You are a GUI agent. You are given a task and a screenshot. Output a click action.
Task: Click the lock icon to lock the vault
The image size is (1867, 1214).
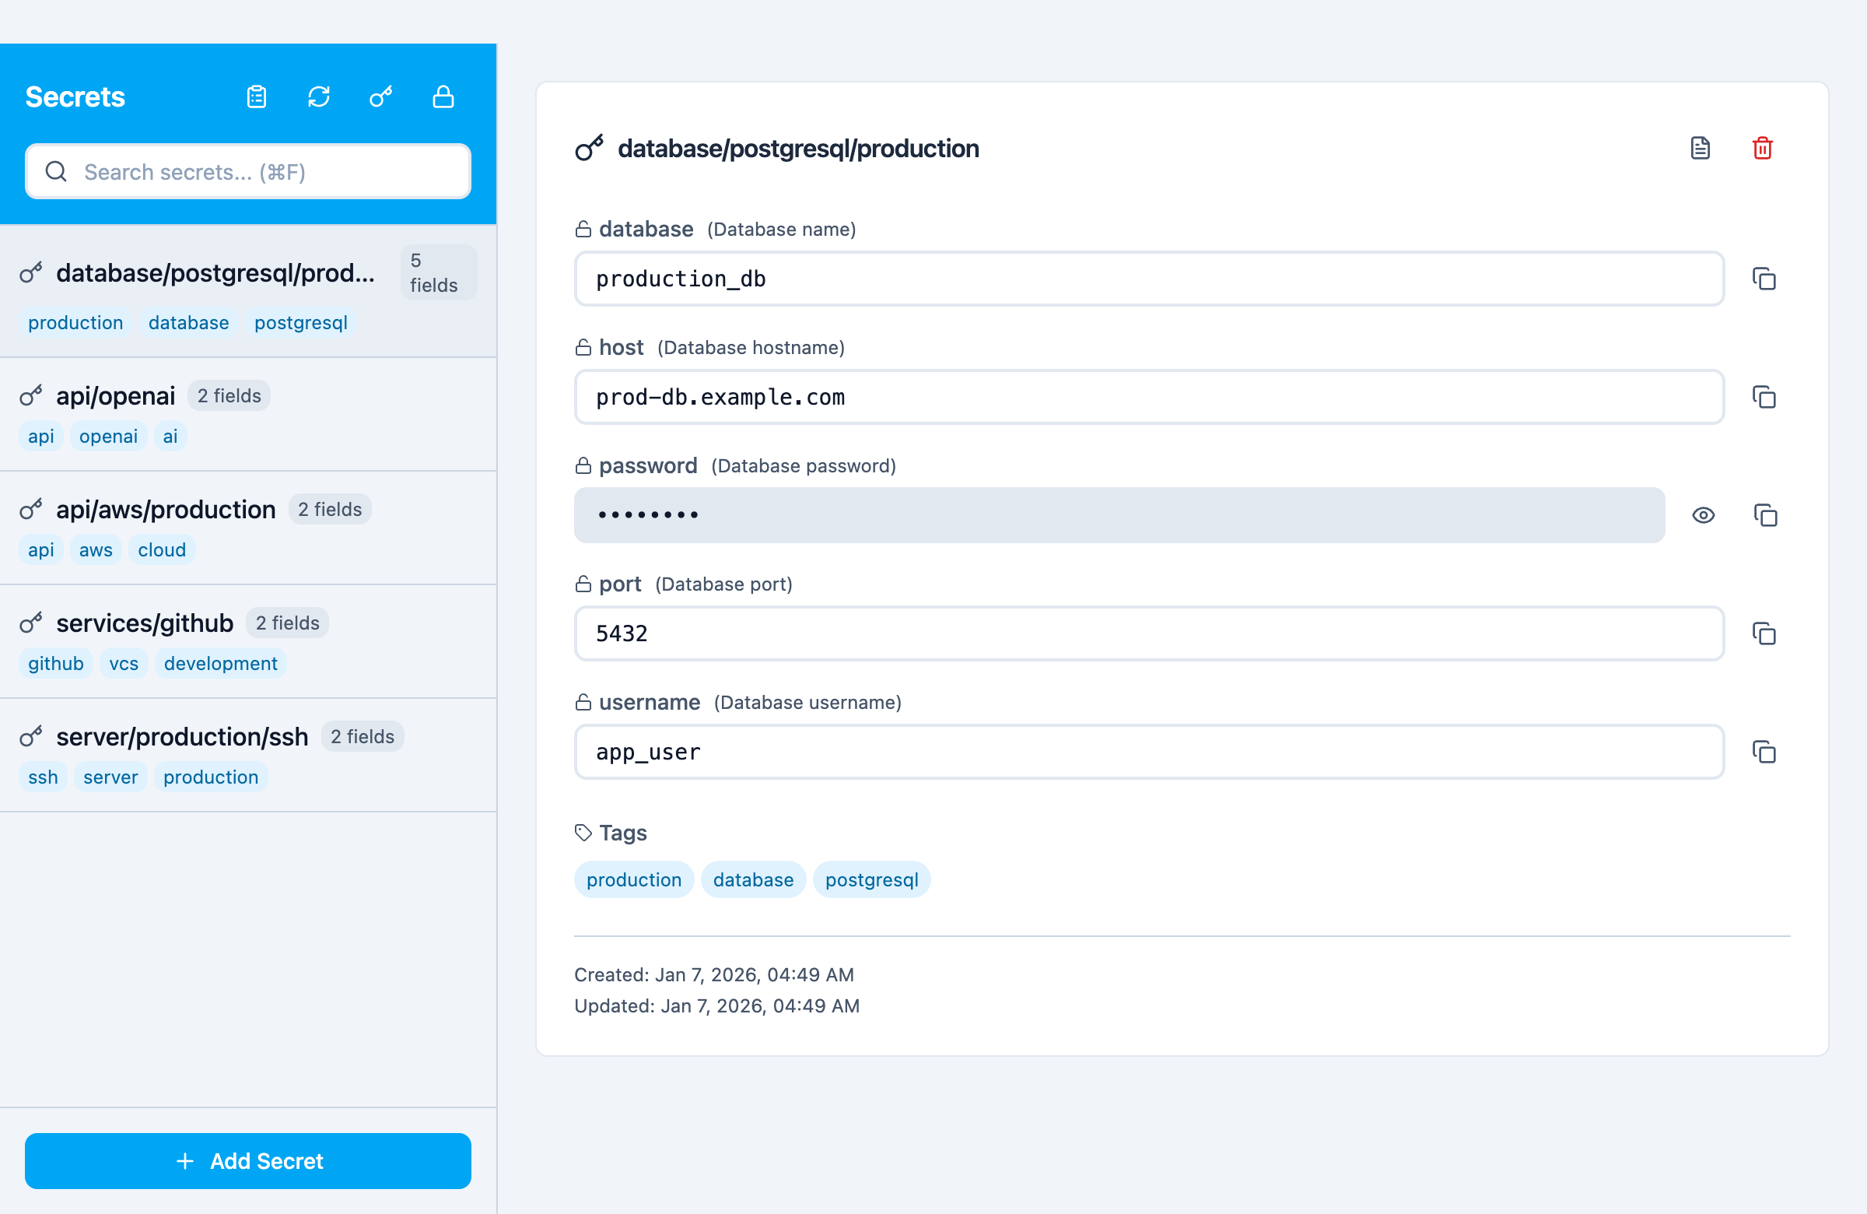tap(443, 96)
